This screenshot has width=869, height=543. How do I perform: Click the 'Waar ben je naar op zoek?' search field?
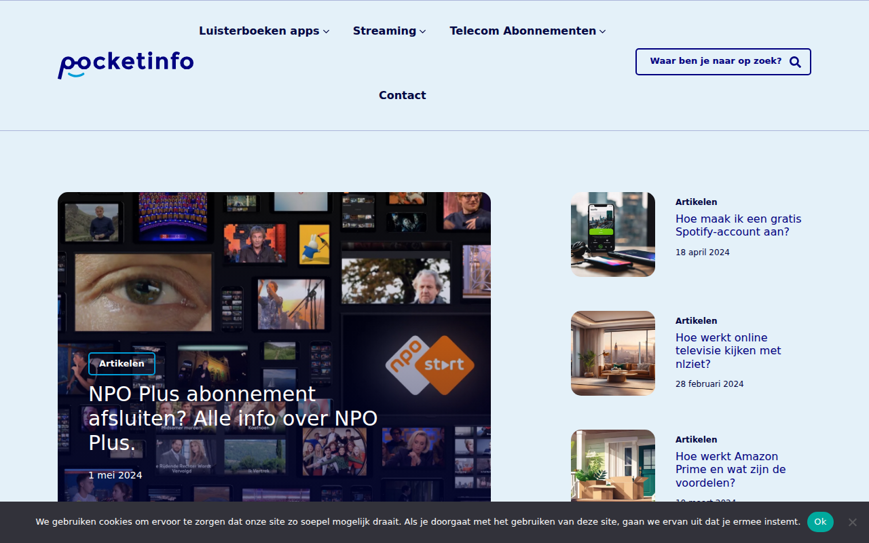[x=723, y=62]
